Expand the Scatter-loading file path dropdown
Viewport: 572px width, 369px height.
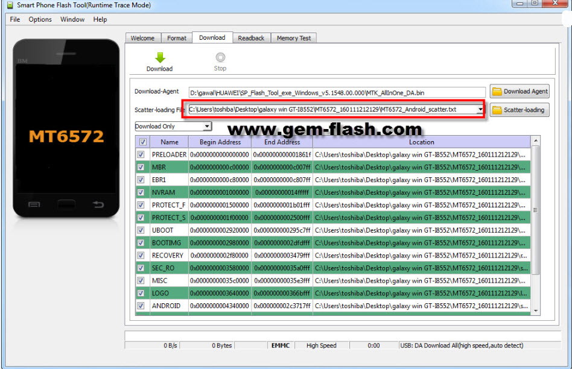[480, 109]
